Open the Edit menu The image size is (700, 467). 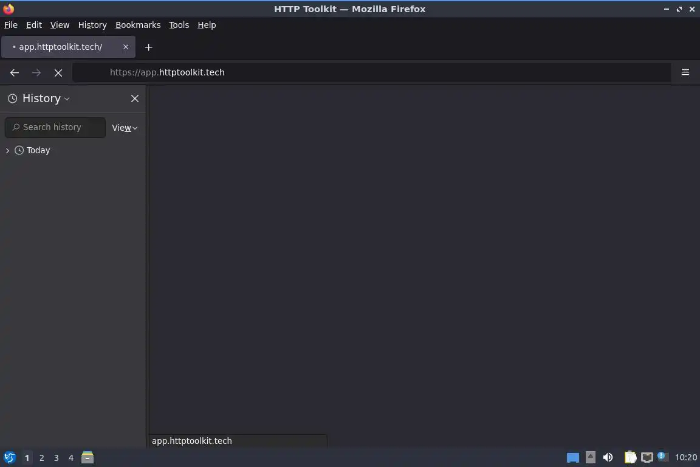pyautogui.click(x=34, y=25)
